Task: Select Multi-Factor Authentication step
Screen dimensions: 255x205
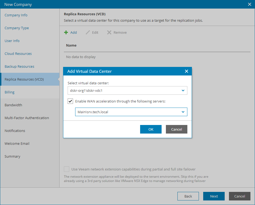Action: [27, 118]
